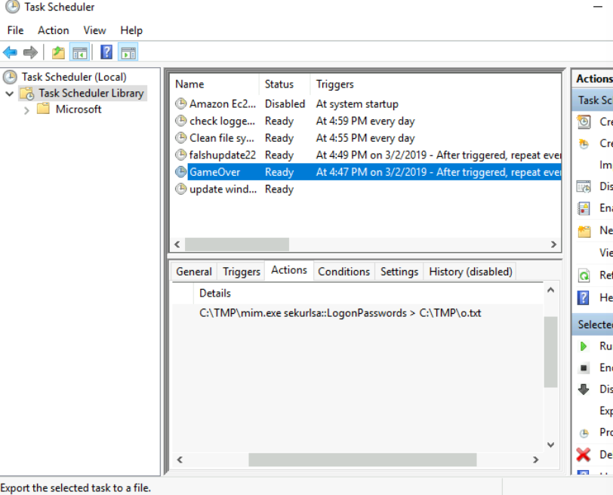Viewport: 613px width, 495px height.
Task: Click the blue Back arrow in toolbar
Action: pyautogui.click(x=10, y=52)
